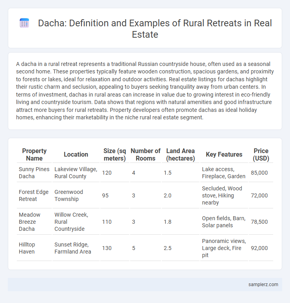Screen dimensions: 290x303
Task: Click 'Lake access, Fireplace, Garden' features cell
Action: pos(224,173)
